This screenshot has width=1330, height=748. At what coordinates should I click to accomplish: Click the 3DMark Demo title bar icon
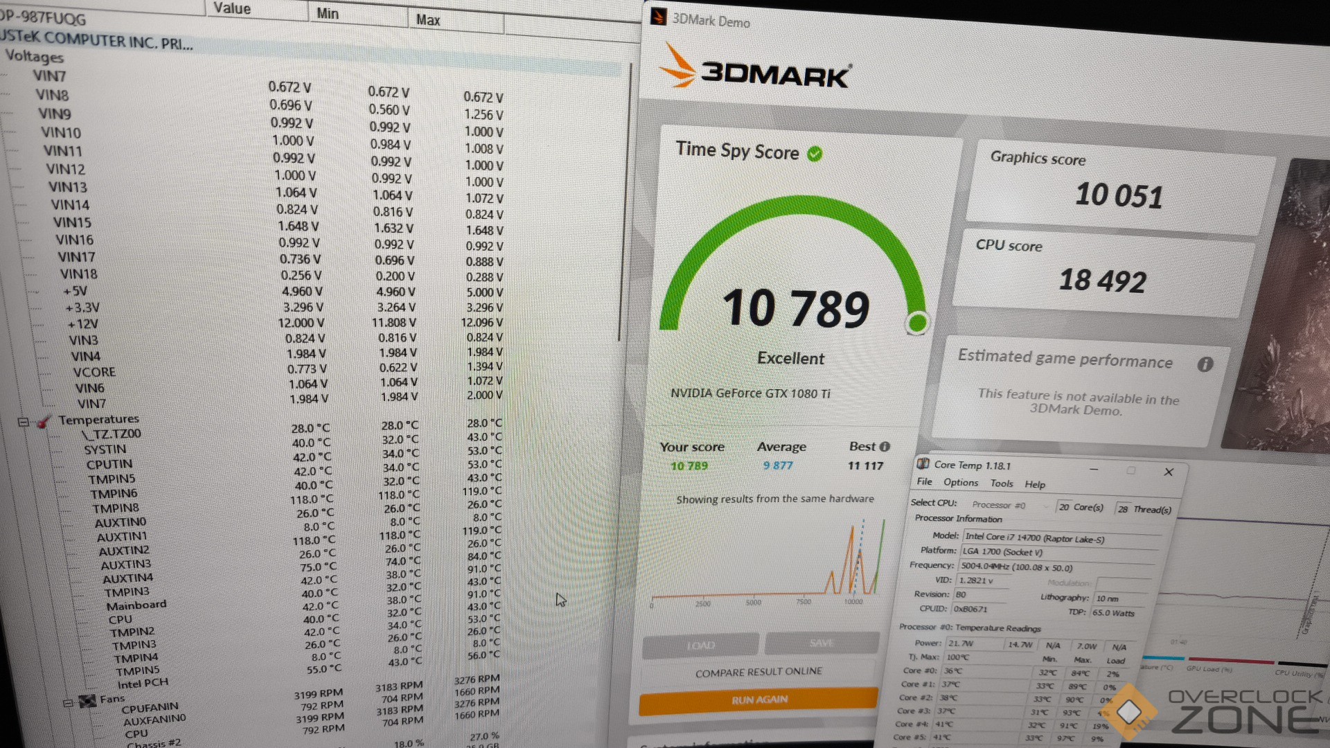coord(659,17)
